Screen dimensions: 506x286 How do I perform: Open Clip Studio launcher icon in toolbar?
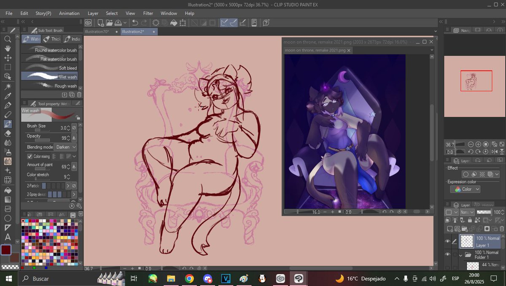pos(89,23)
